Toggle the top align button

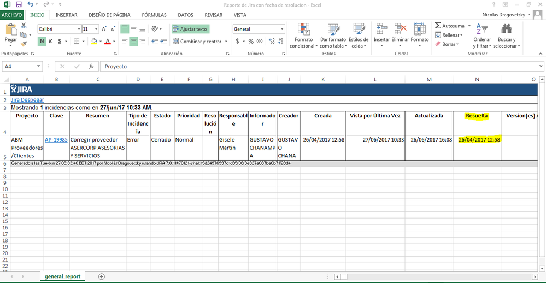[x=125, y=29]
